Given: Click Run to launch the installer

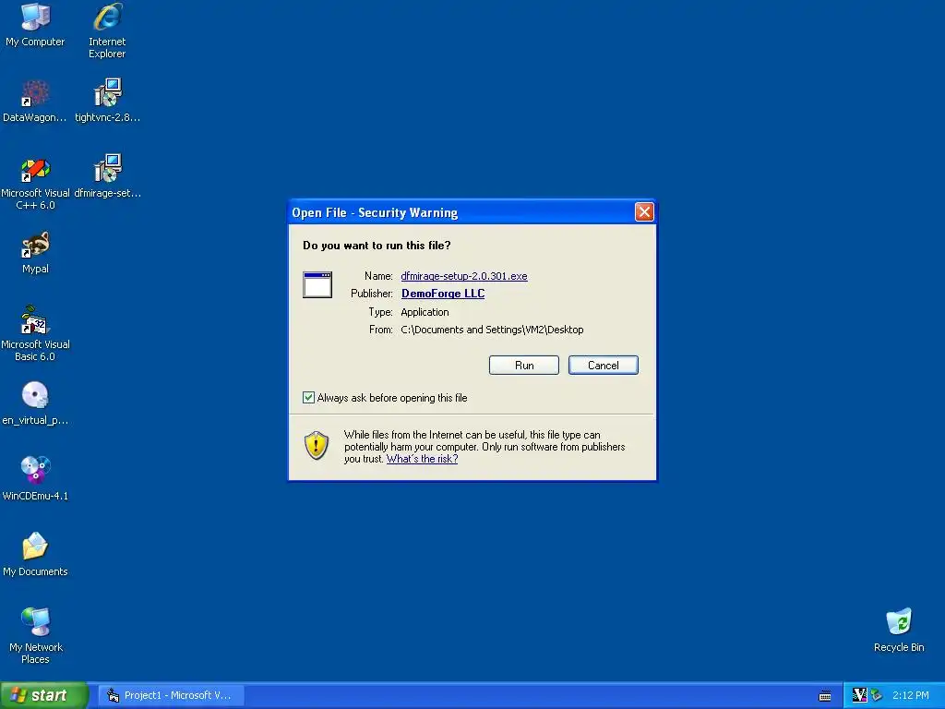Looking at the screenshot, I should (524, 366).
